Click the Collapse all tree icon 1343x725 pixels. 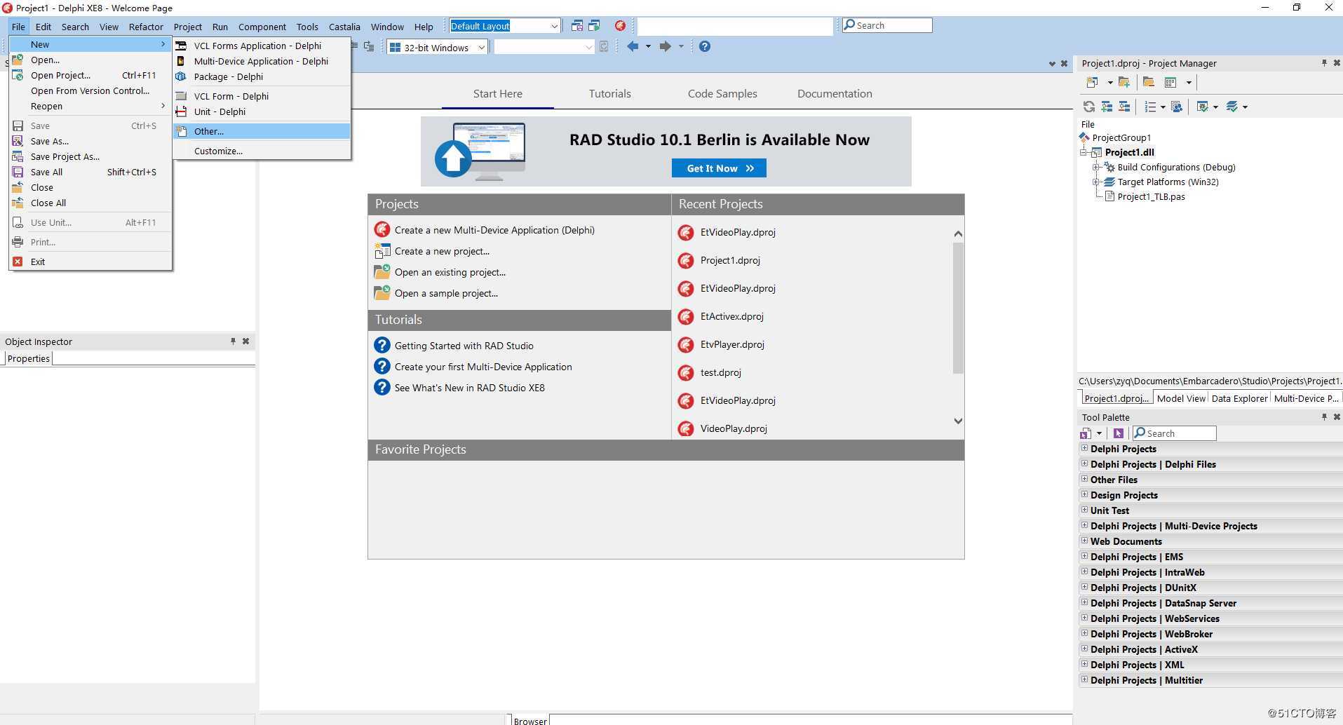pos(1124,107)
